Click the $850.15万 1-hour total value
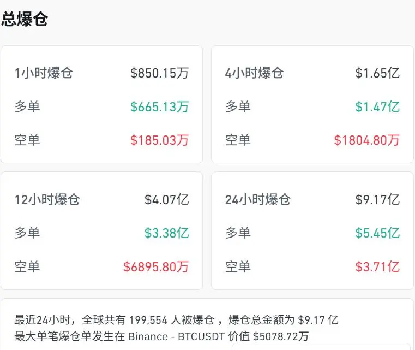 click(x=159, y=73)
